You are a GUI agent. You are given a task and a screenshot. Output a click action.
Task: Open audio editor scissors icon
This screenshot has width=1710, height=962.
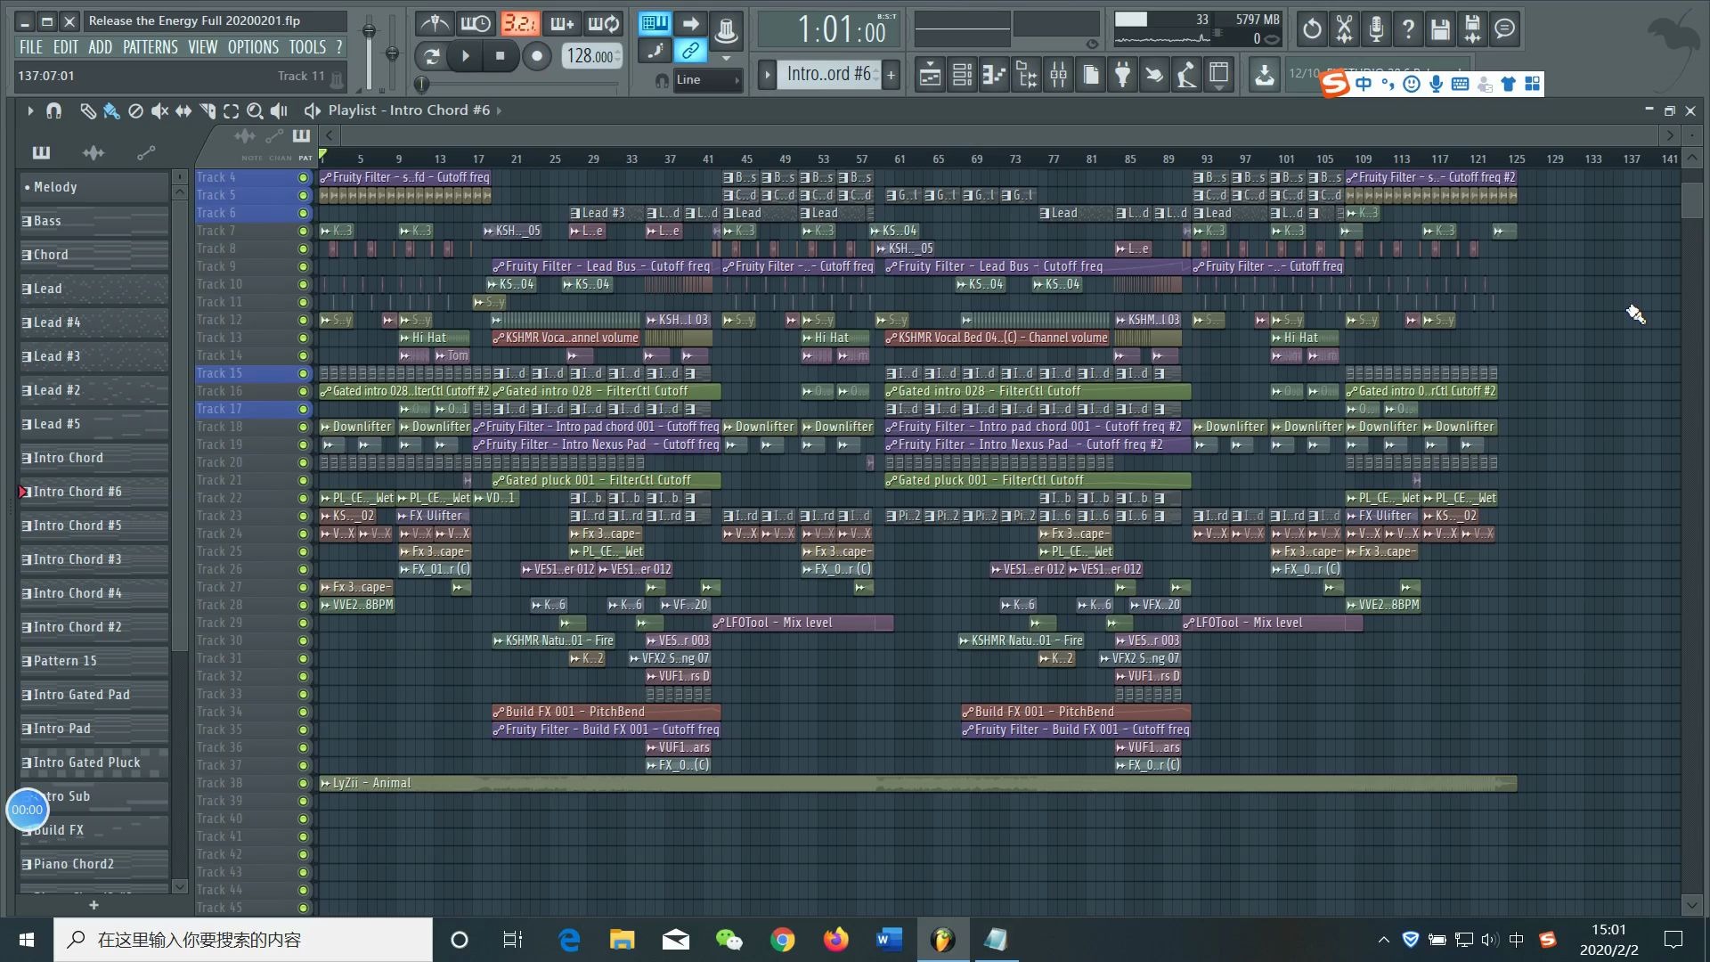pos(1344,29)
